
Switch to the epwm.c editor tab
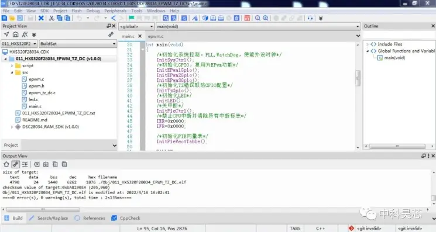156,36
